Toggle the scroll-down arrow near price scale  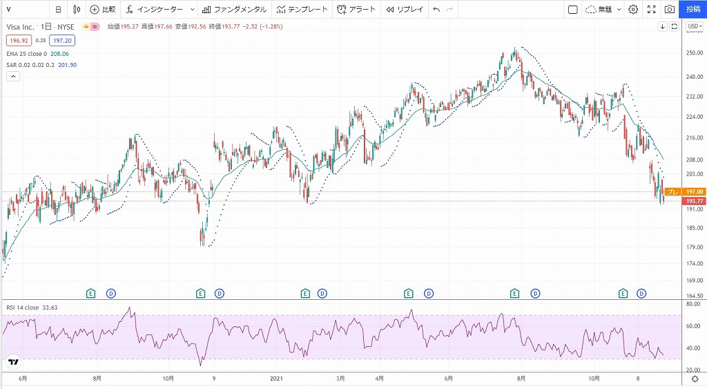pyautogui.click(x=662, y=26)
